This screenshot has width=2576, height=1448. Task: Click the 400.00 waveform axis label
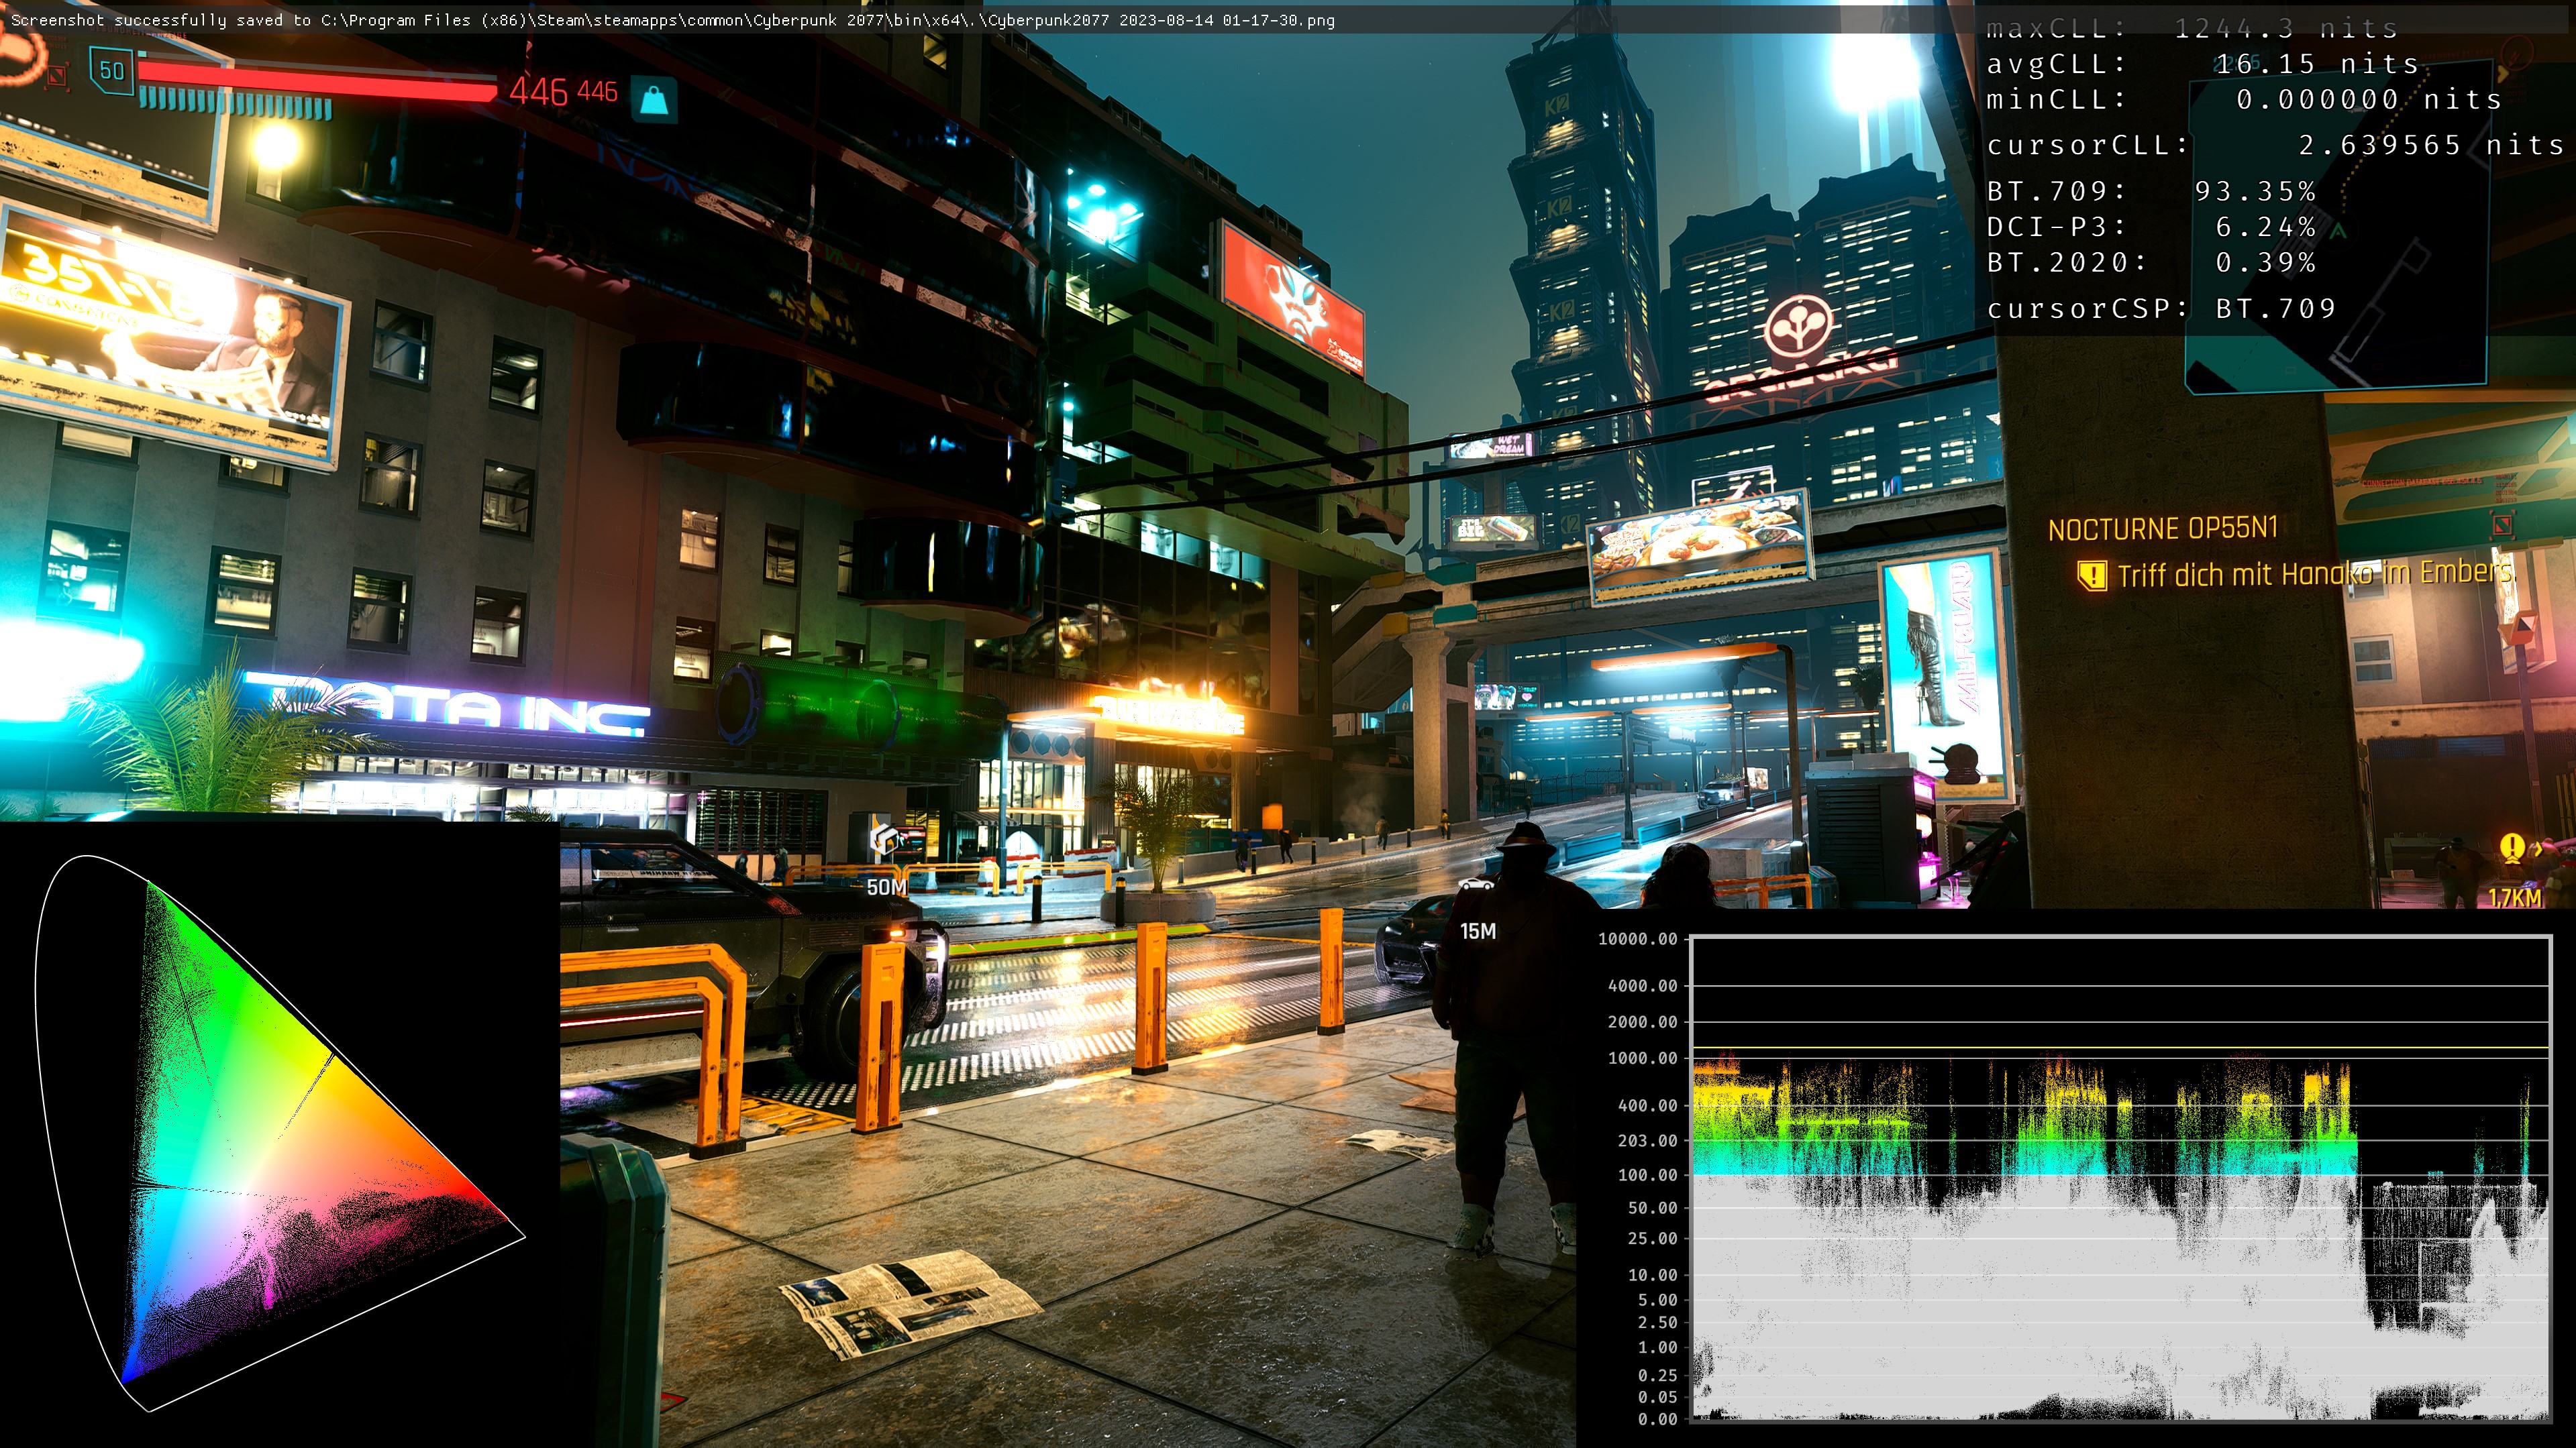click(x=1647, y=1105)
